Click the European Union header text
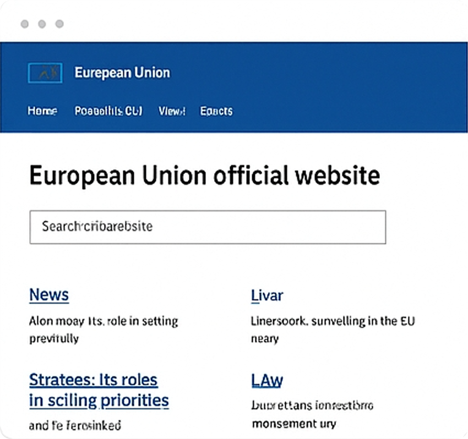The image size is (468, 439). coord(122,73)
